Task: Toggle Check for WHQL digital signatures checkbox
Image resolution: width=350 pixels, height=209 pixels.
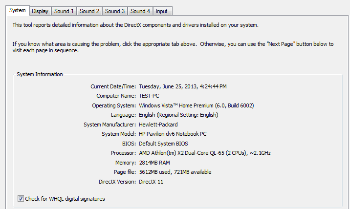Action: point(21,199)
